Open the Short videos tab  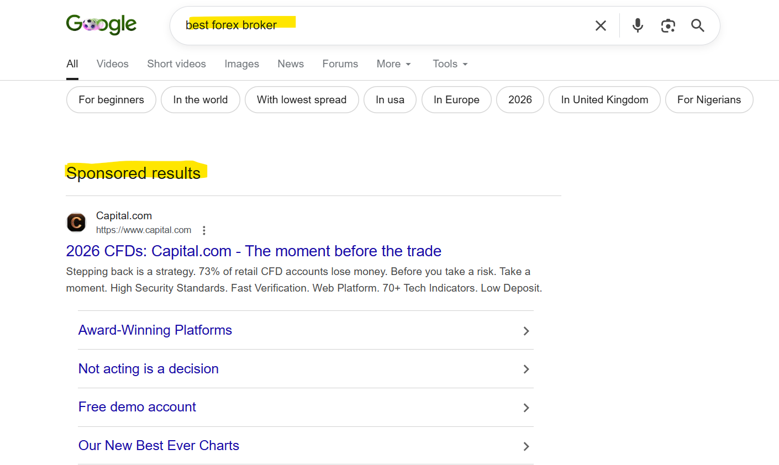click(177, 64)
